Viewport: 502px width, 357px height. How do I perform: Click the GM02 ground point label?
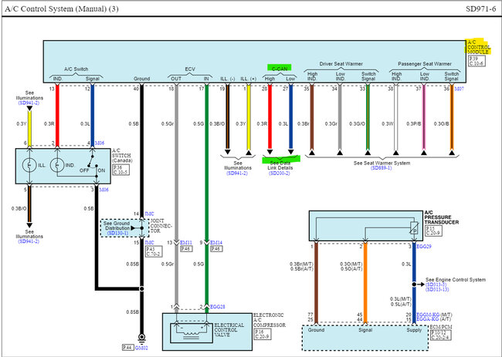click(x=141, y=348)
